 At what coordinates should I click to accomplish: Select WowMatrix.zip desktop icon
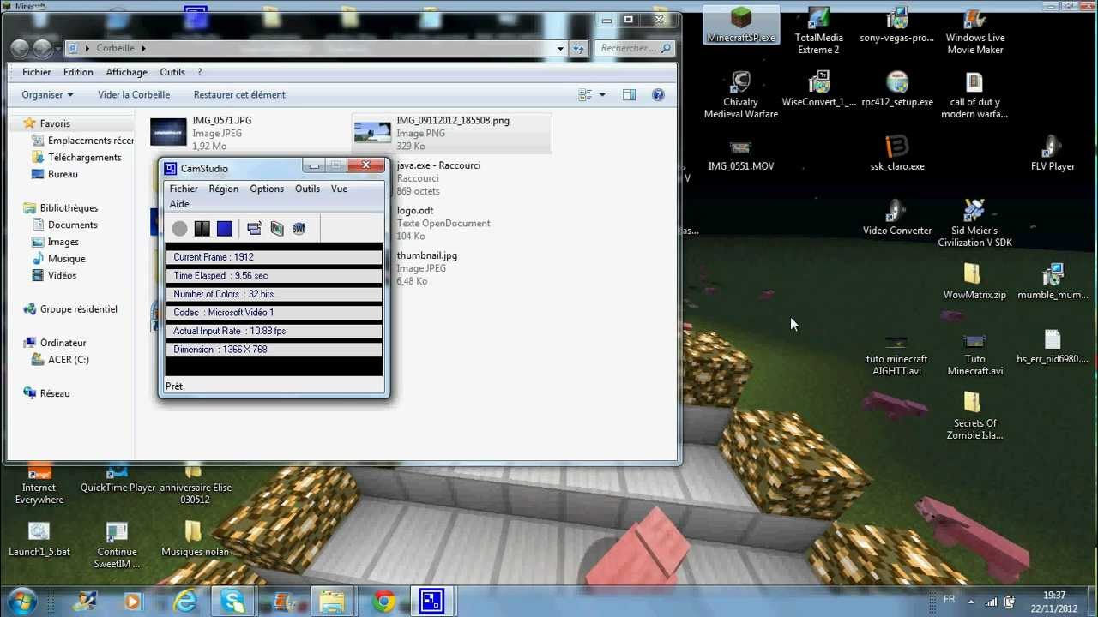coord(974,282)
